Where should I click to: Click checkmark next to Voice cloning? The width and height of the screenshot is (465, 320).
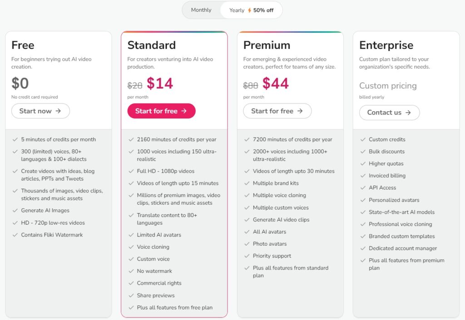(x=131, y=247)
